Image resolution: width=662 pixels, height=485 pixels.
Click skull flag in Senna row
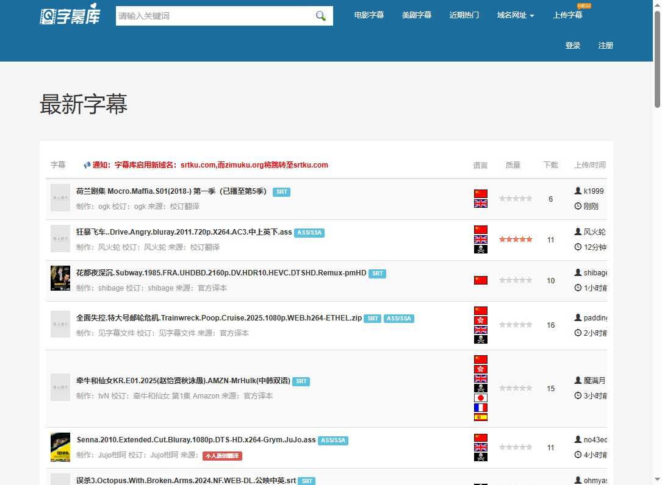pyautogui.click(x=480, y=457)
